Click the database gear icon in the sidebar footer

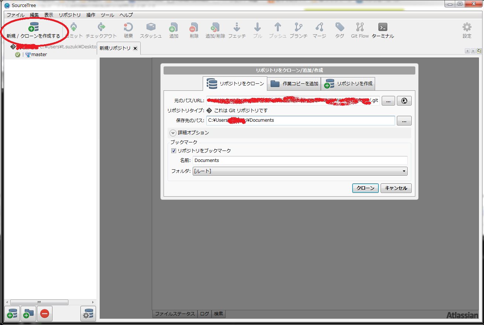[88, 314]
